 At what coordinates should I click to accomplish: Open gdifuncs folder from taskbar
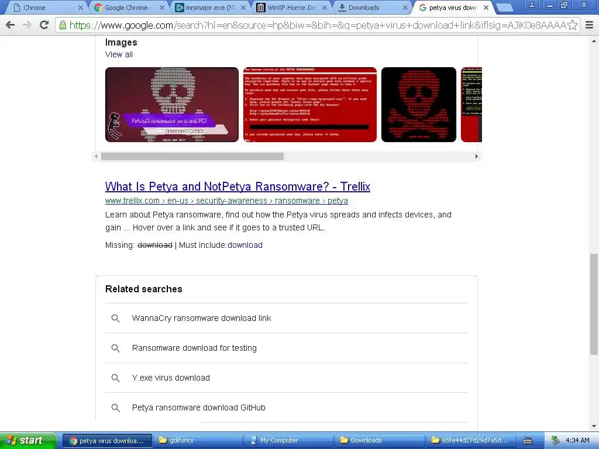[x=198, y=441]
